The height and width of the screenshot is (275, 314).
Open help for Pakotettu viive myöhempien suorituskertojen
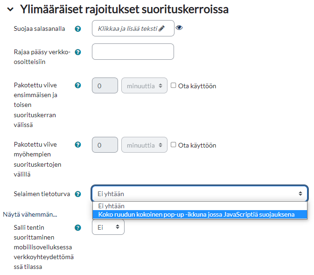pos(78,145)
